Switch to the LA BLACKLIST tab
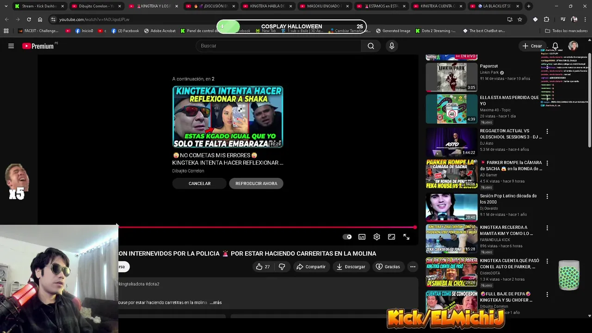The width and height of the screenshot is (592, 333). [x=494, y=6]
